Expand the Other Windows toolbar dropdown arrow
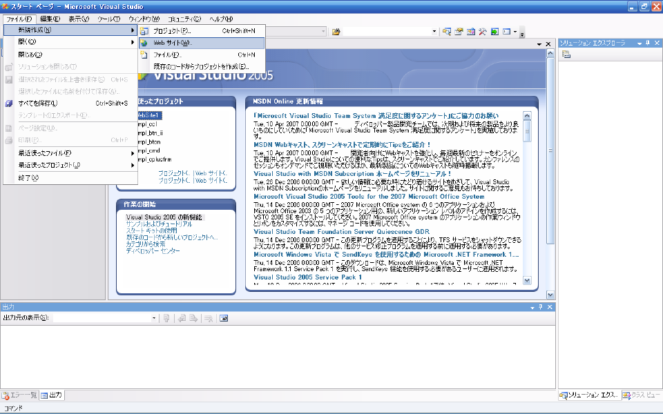Image resolution: width=663 pixels, height=414 pixels. [515, 32]
